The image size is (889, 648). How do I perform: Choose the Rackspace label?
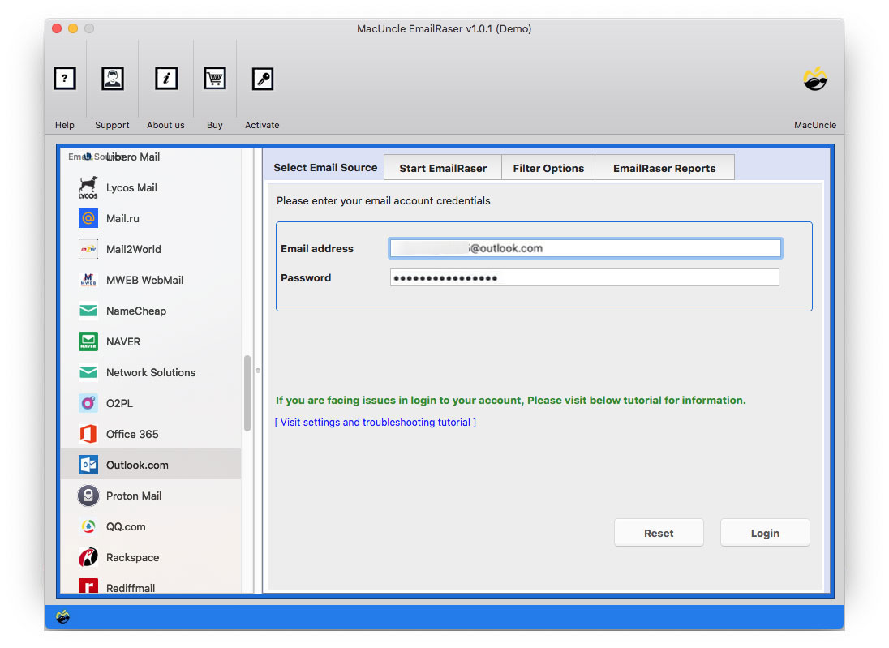[133, 557]
